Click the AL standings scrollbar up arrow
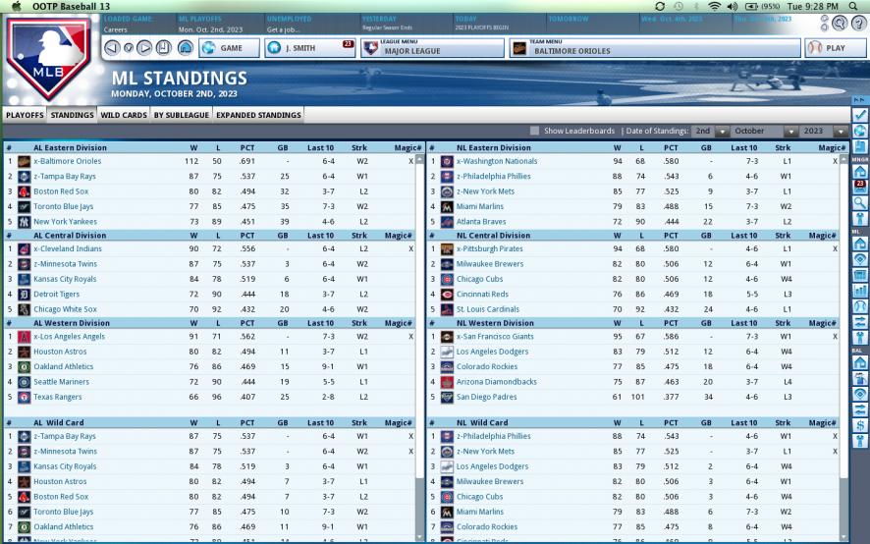 coord(419,160)
